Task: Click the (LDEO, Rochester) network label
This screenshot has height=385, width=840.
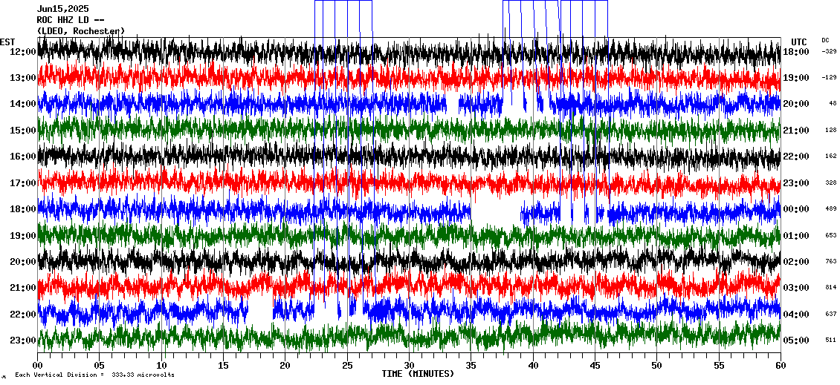Action: coord(81,31)
